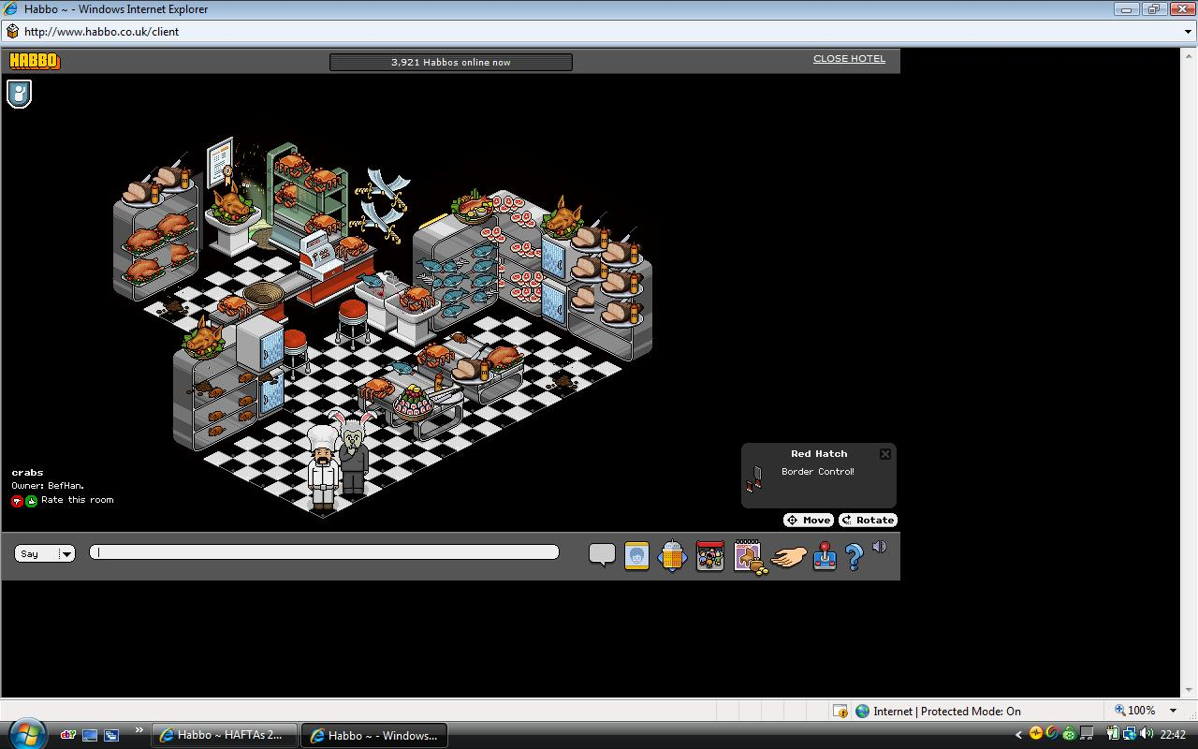Click the Move furniture button
Screen dimensions: 1198x749
point(809,520)
